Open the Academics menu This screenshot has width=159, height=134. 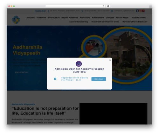pyautogui.click(x=41, y=18)
